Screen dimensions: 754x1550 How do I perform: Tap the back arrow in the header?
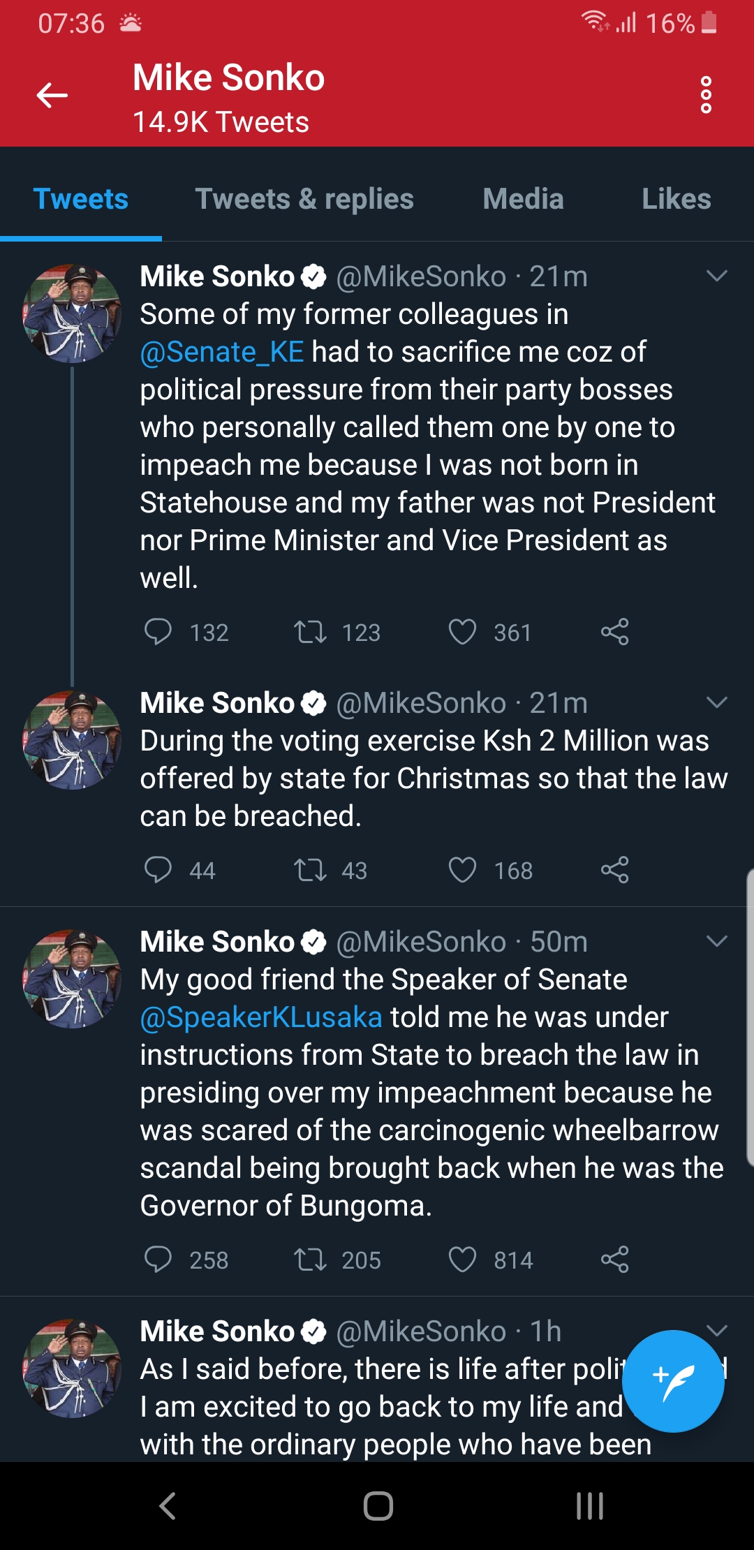click(52, 95)
